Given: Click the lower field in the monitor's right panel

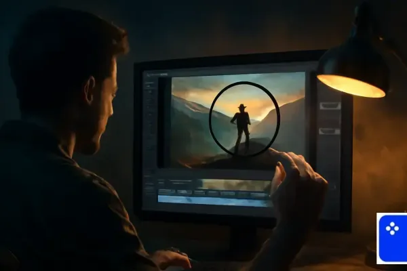Looking at the screenshot, I should 330,131.
